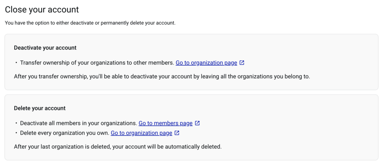Click the bullet point before Delete every organization
Viewport: 383px width, 165px height.
point(16,133)
